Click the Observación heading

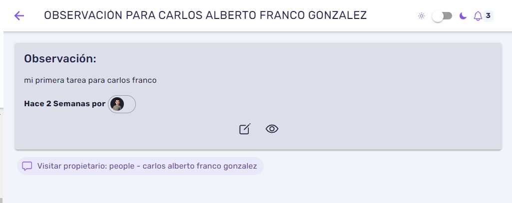(x=60, y=59)
